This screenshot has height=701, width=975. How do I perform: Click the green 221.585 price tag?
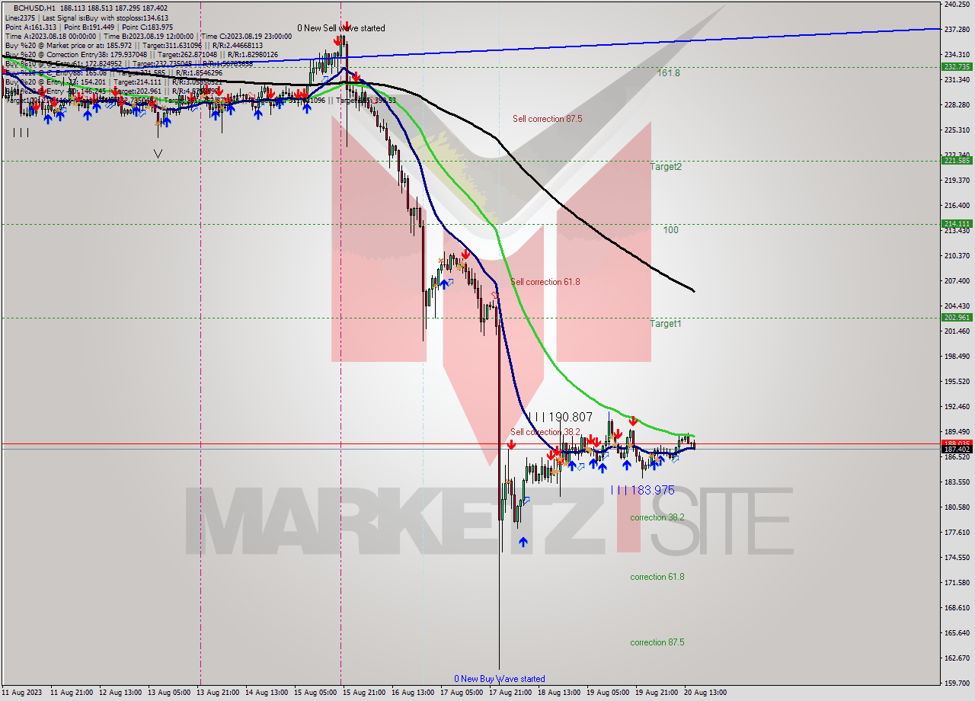(x=957, y=161)
